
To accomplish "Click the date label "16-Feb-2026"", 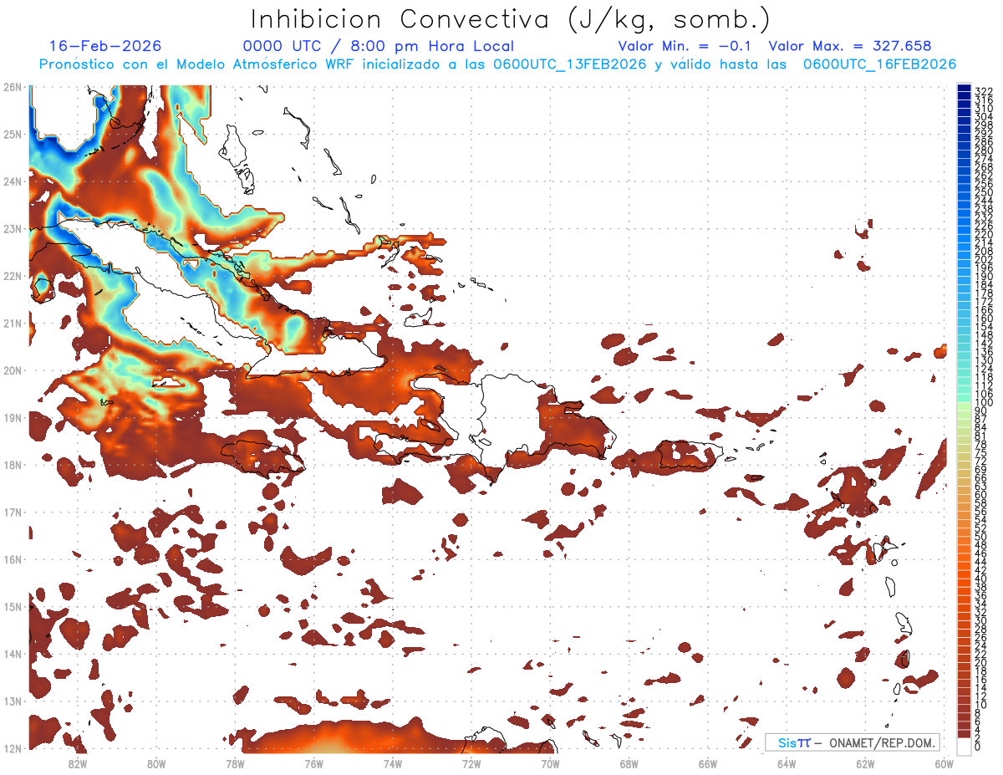I will pos(105,46).
